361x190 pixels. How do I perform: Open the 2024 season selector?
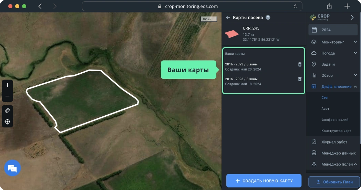(x=333, y=30)
